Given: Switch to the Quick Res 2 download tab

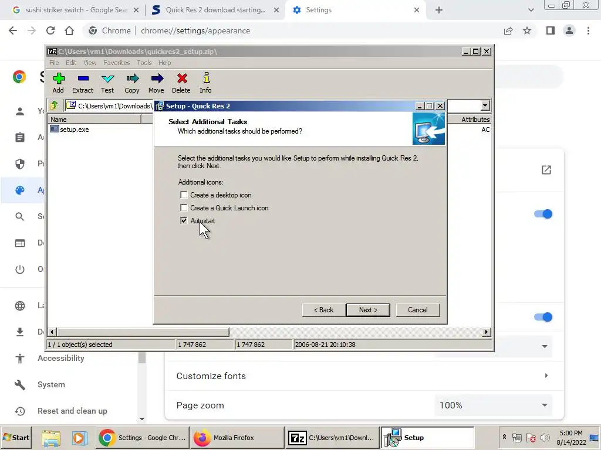Looking at the screenshot, I should click(215, 10).
